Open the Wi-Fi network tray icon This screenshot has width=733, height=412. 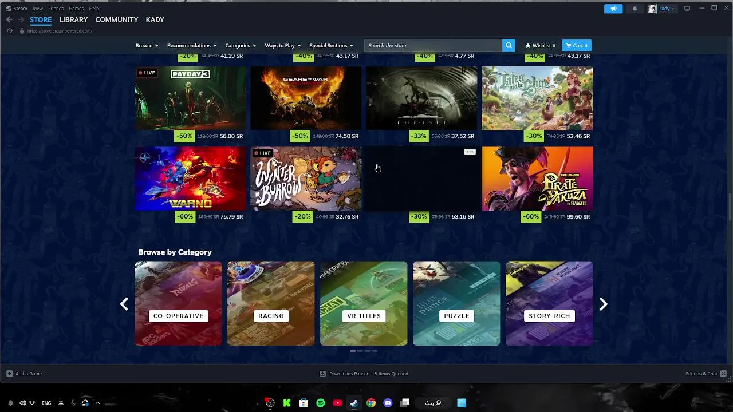(x=32, y=403)
